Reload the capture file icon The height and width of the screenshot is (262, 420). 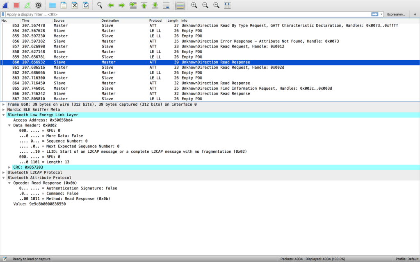[x=86, y=5]
